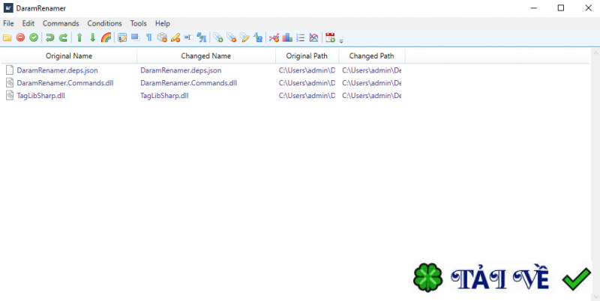Sort by Original Name column header
The height and width of the screenshot is (301, 600).
point(69,55)
